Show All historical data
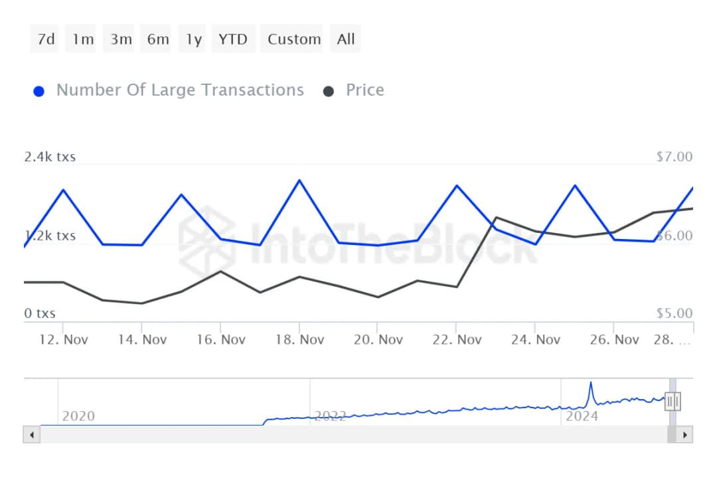The image size is (717, 478). (346, 39)
